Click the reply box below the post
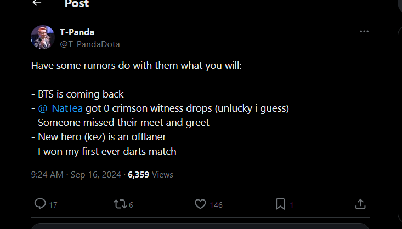 (200, 226)
